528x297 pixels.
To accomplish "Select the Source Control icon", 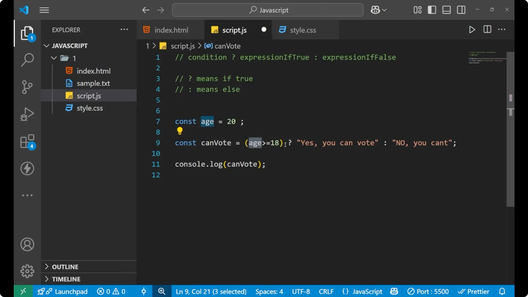I will pyautogui.click(x=27, y=87).
